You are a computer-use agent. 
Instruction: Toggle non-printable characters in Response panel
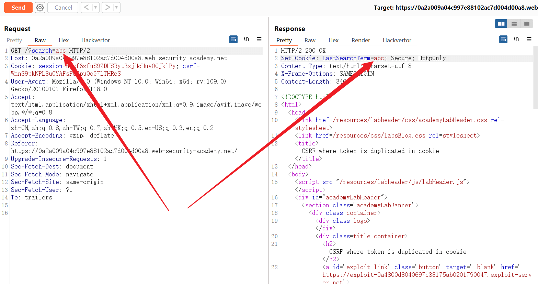516,39
